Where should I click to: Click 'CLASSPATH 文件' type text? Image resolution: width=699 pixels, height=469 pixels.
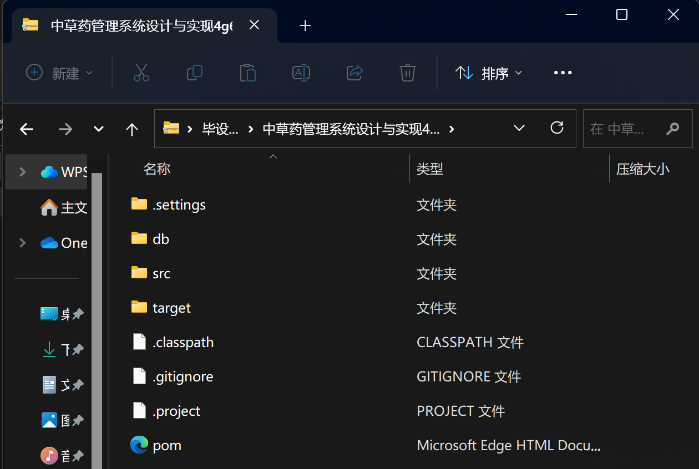(x=470, y=342)
